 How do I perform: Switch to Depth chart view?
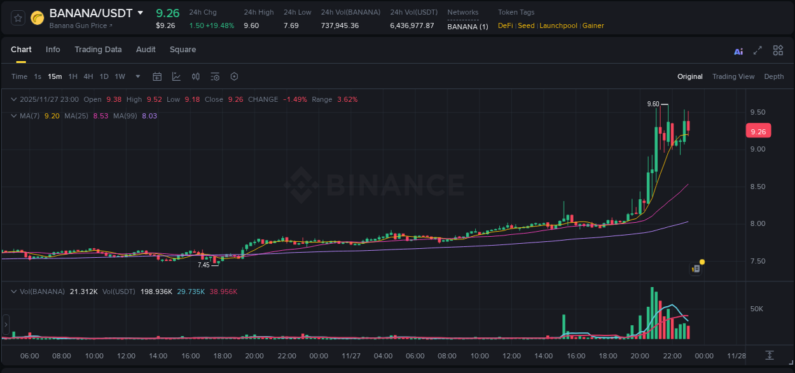(x=774, y=76)
